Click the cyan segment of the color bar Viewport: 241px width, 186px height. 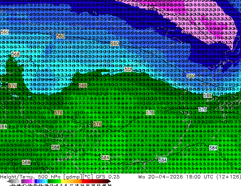[46, 181]
